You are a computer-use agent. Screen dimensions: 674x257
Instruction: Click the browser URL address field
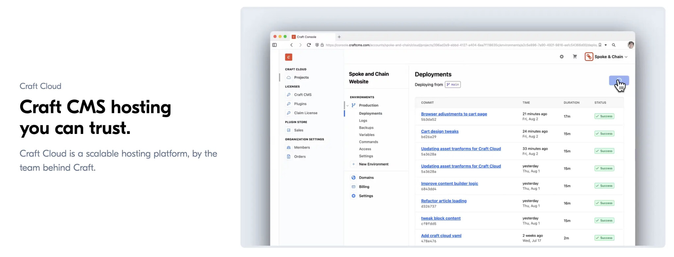[461, 45]
